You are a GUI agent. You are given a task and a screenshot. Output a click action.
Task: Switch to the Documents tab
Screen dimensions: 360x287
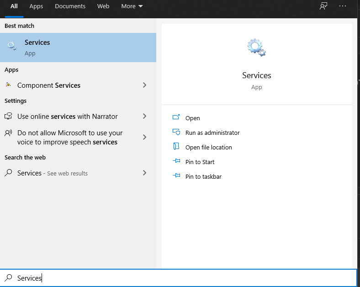70,6
